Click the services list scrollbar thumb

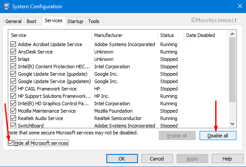click(233, 70)
